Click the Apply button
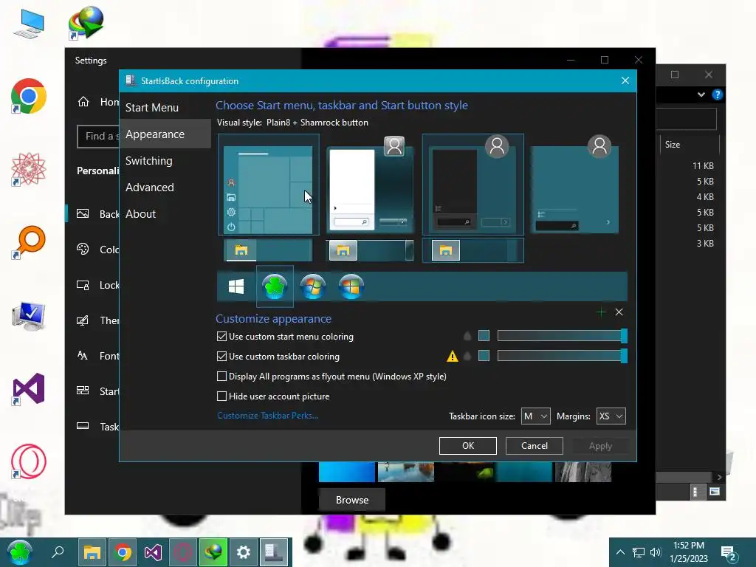Image resolution: width=756 pixels, height=567 pixels. coord(600,446)
